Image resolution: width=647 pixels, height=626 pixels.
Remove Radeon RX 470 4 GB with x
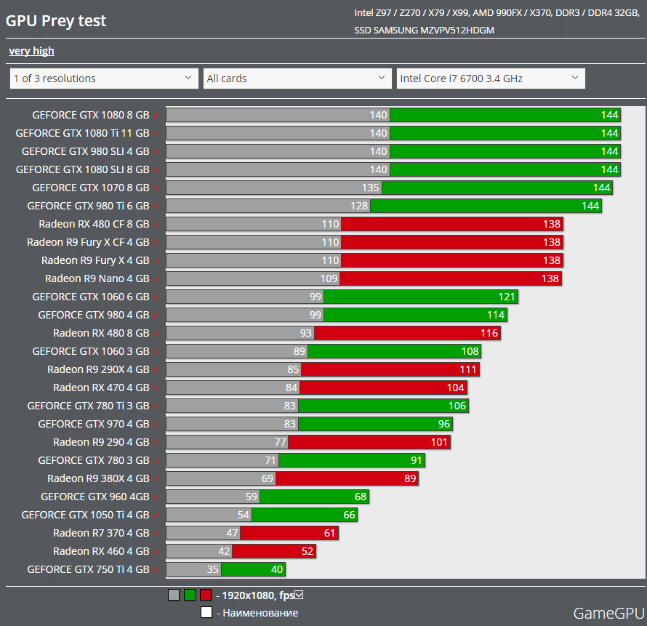pyautogui.click(x=156, y=388)
